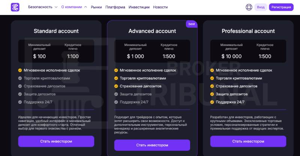The image size is (300, 156).
Task: Click gray check beside Standard 'Страхование депозитов'
Action: tap(20, 86)
